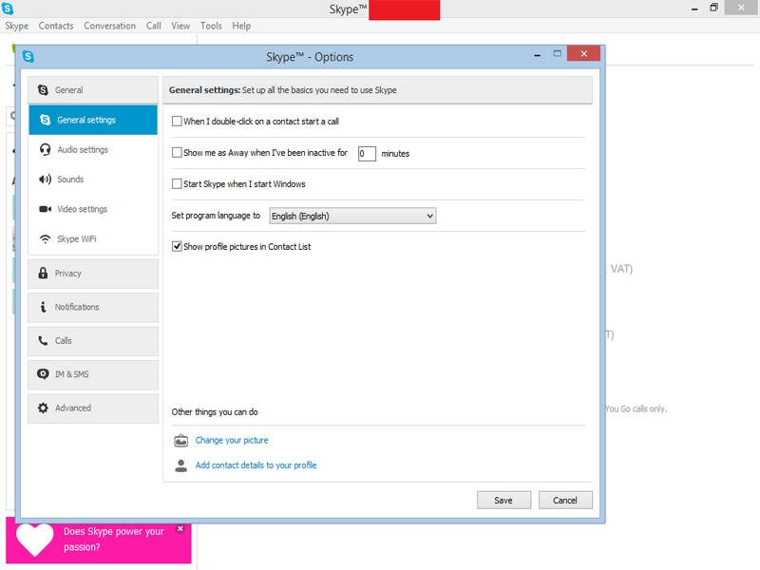This screenshot has width=760, height=570.
Task: Open the View menu
Action: coord(180,26)
